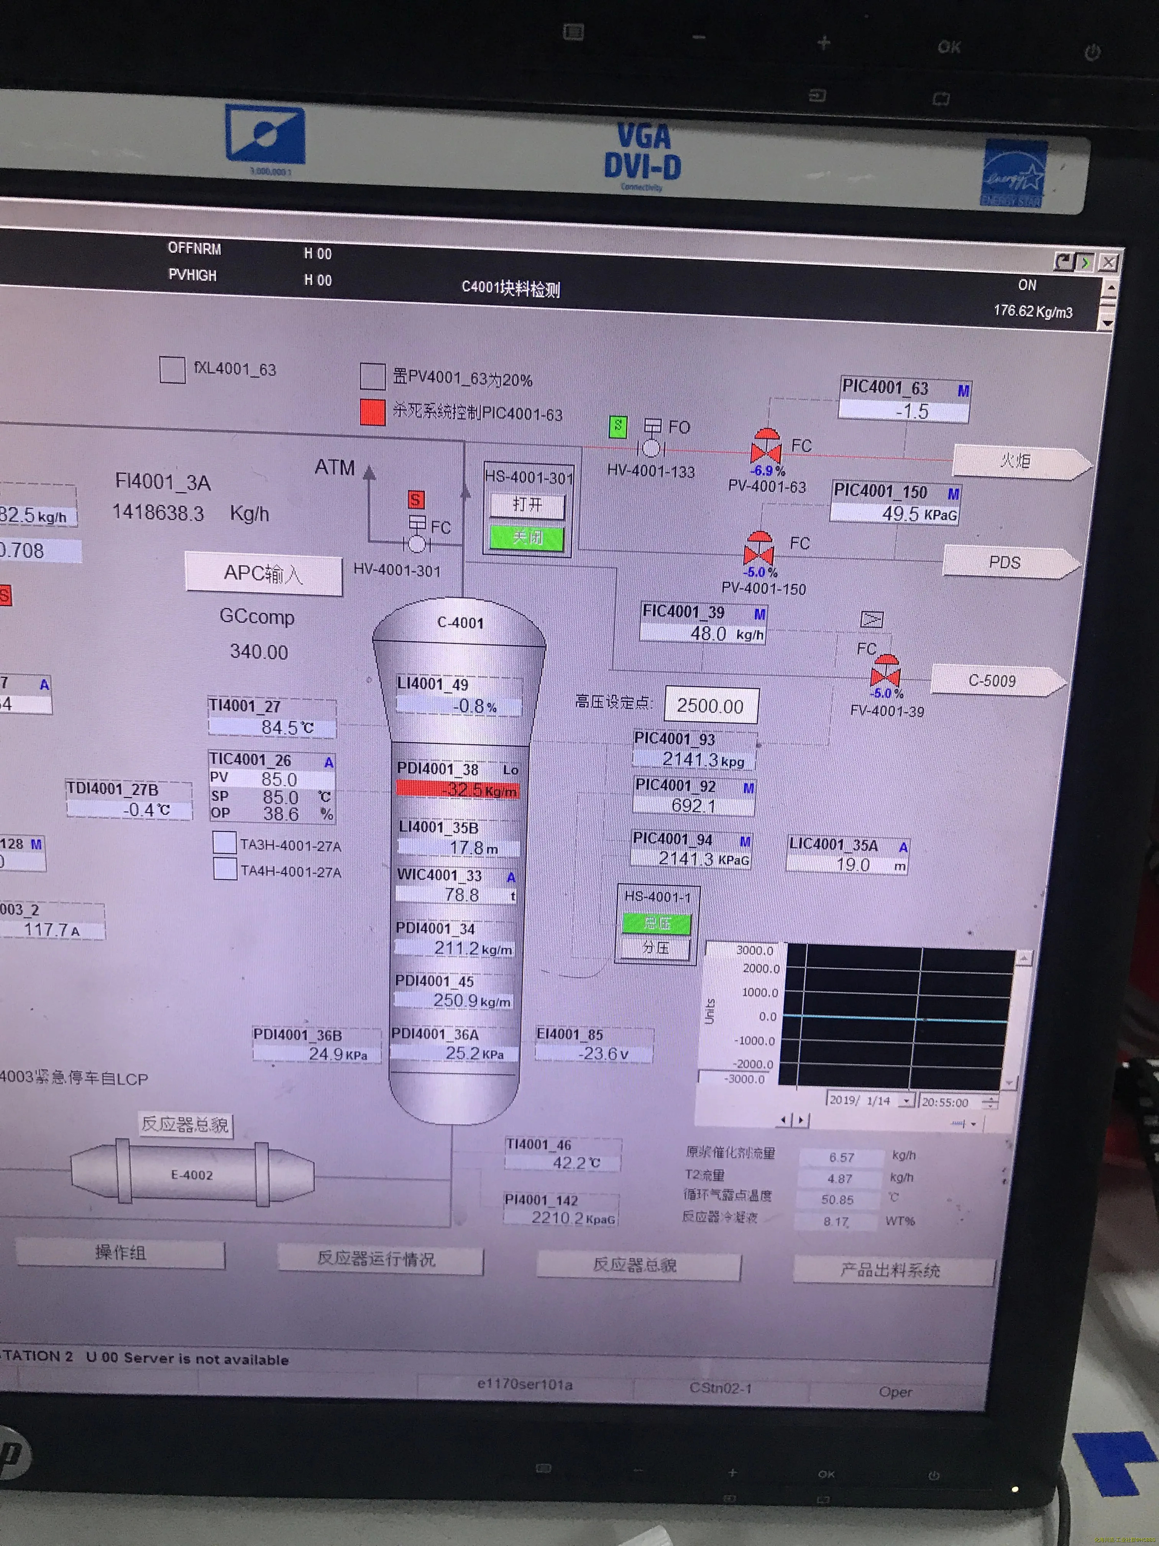
Task: Toggle the fXL4001_63 checkbox
Action: 172,369
